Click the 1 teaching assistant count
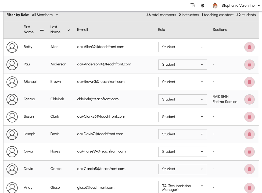 (218, 15)
